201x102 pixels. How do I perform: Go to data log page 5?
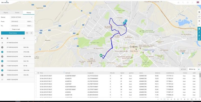click(174, 99)
